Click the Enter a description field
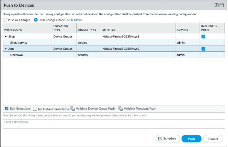The height and width of the screenshot is (147, 228). click(114, 124)
